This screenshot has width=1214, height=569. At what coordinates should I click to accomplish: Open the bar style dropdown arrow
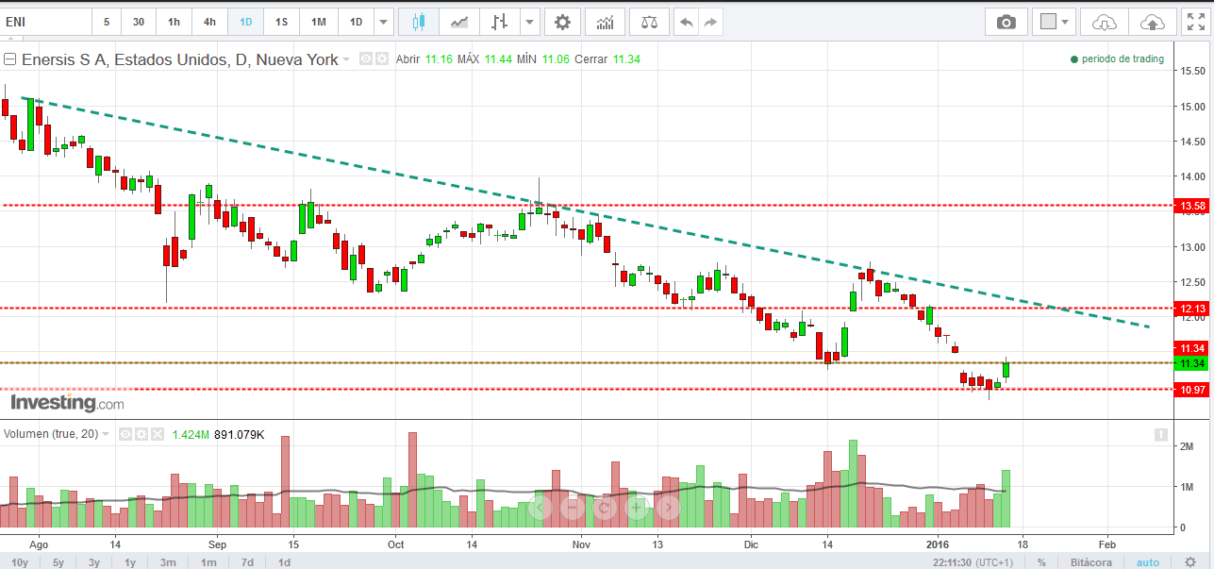[x=530, y=22]
